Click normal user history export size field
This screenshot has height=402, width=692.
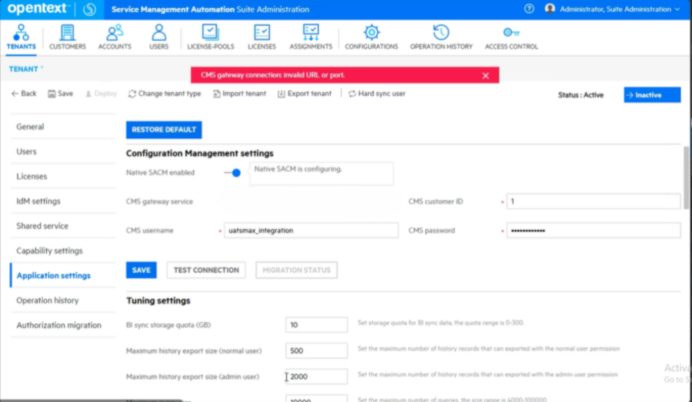(316, 350)
